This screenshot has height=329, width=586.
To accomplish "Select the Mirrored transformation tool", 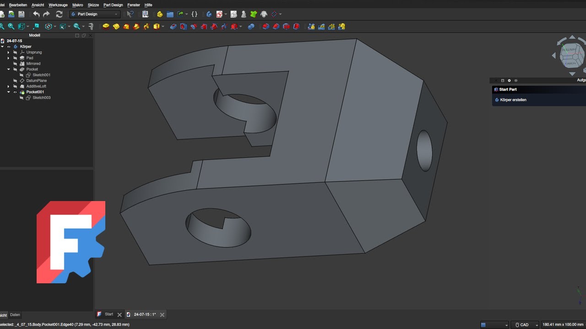I will 311,27.
